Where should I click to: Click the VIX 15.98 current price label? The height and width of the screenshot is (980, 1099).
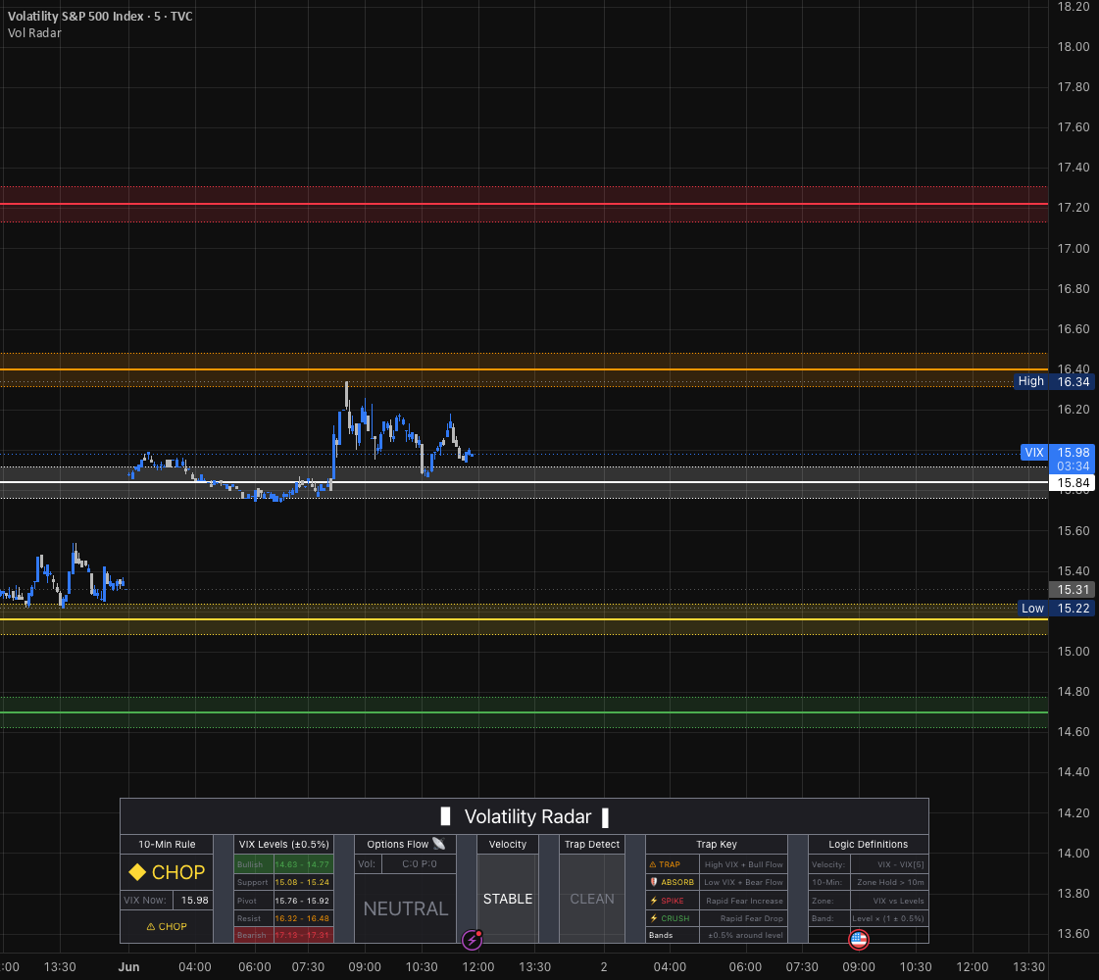point(1058,453)
